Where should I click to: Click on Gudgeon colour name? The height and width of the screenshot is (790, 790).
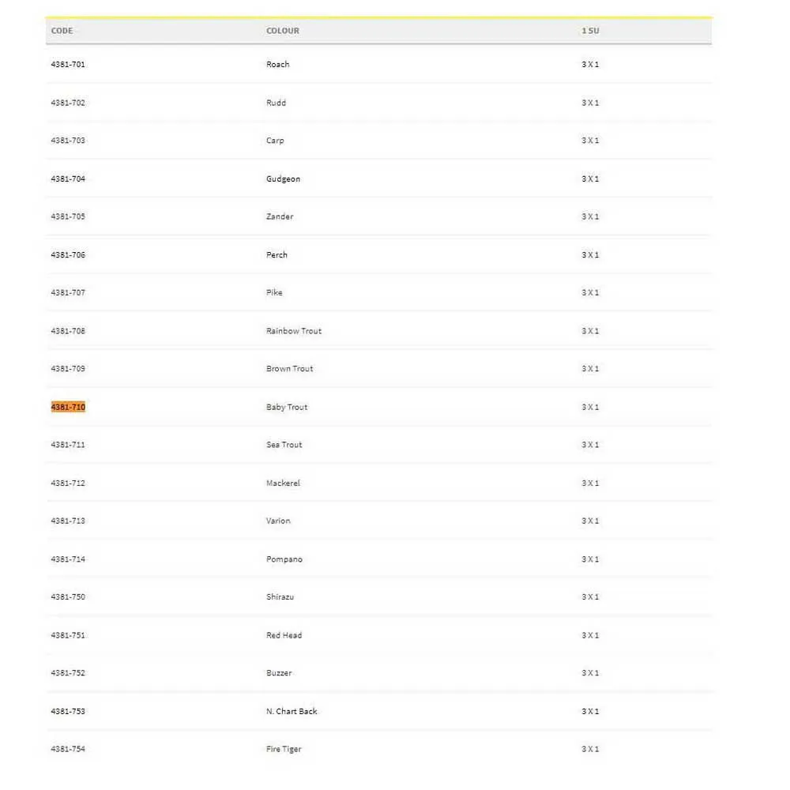click(283, 179)
